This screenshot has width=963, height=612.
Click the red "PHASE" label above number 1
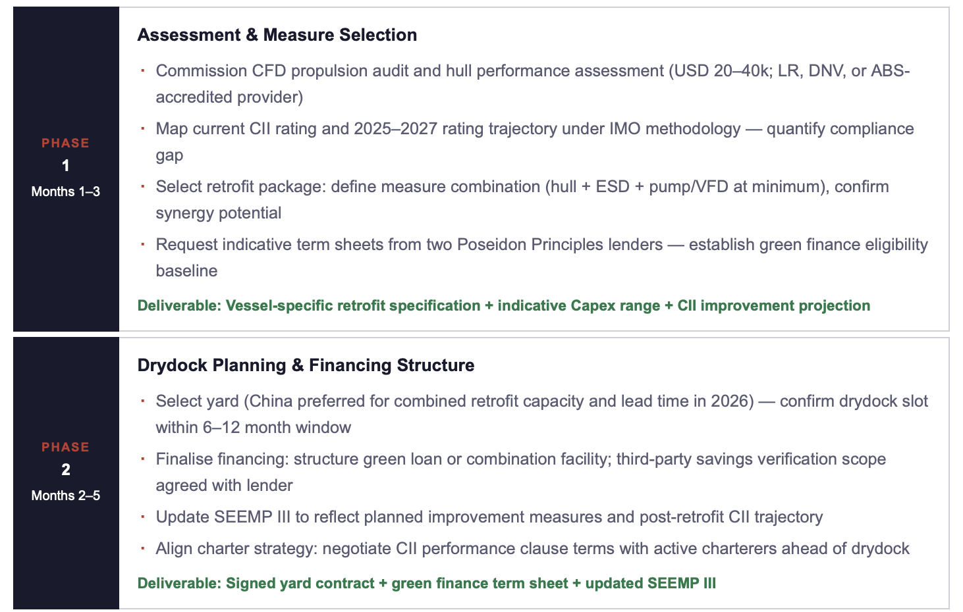coord(65,143)
